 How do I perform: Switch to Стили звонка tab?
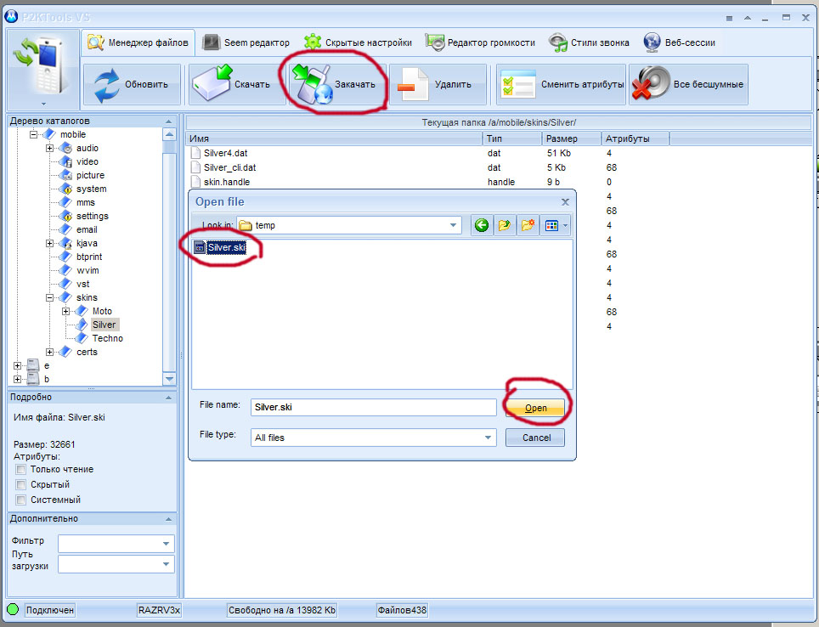tap(589, 42)
